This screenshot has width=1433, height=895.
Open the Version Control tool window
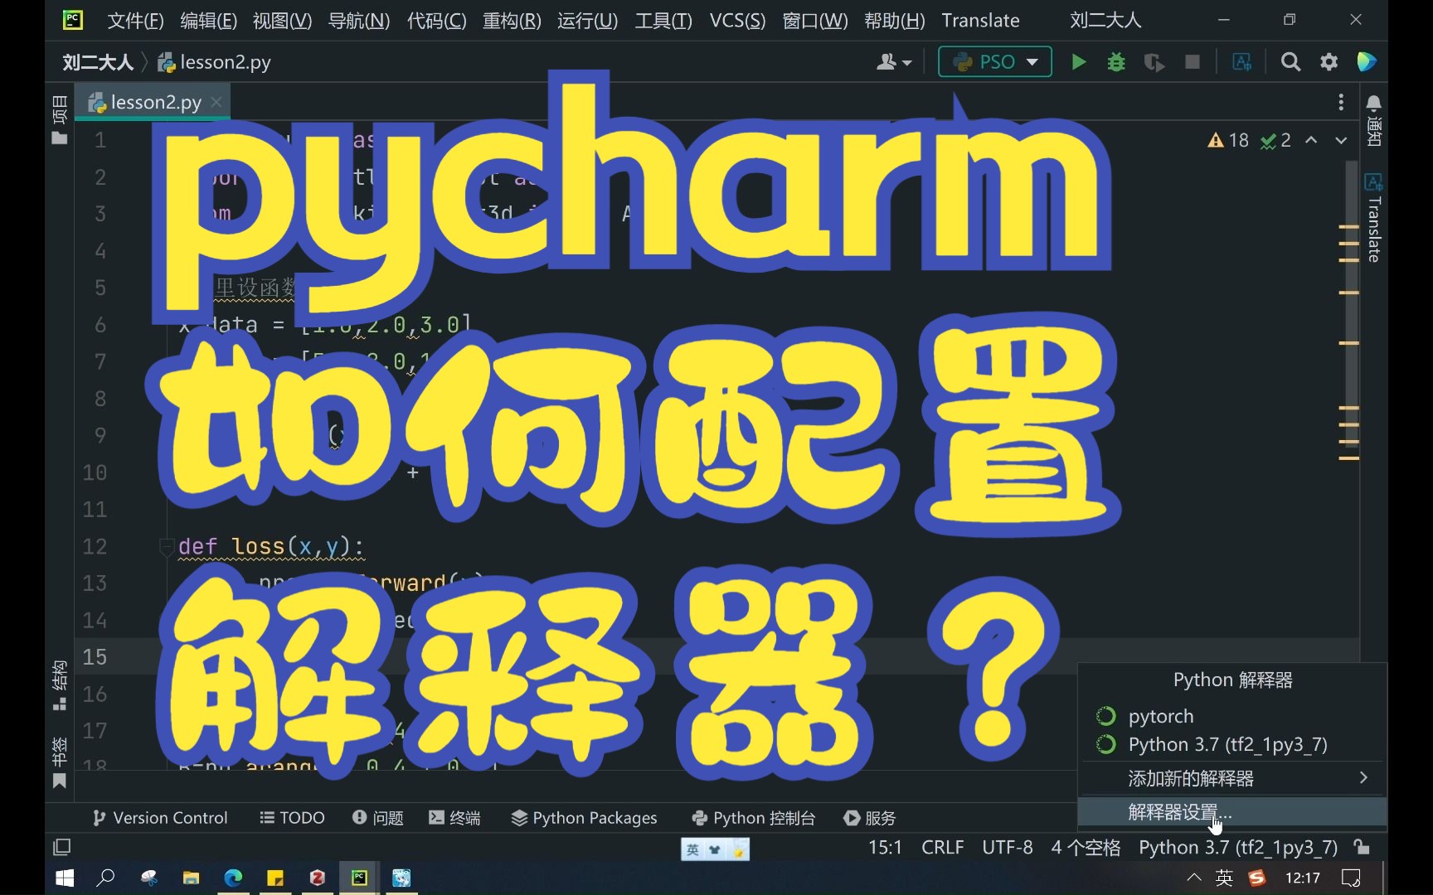pyautogui.click(x=160, y=818)
